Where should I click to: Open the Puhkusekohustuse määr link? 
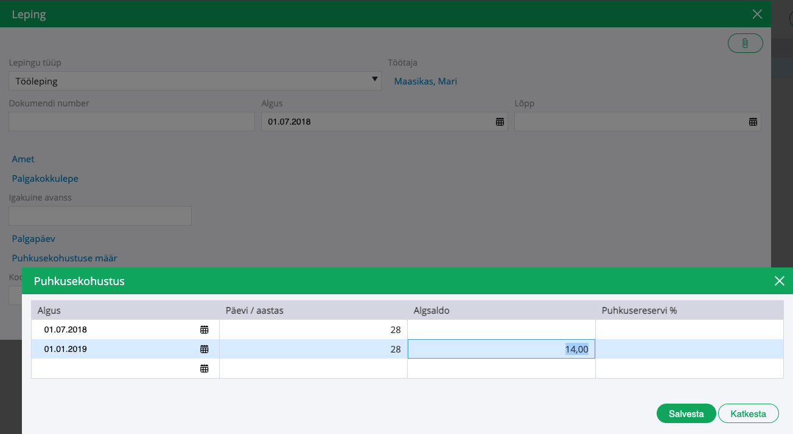coord(65,258)
